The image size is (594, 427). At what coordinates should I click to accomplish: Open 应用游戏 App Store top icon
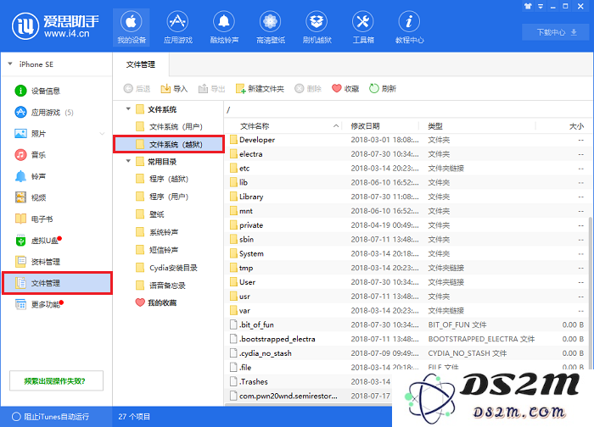177,27
